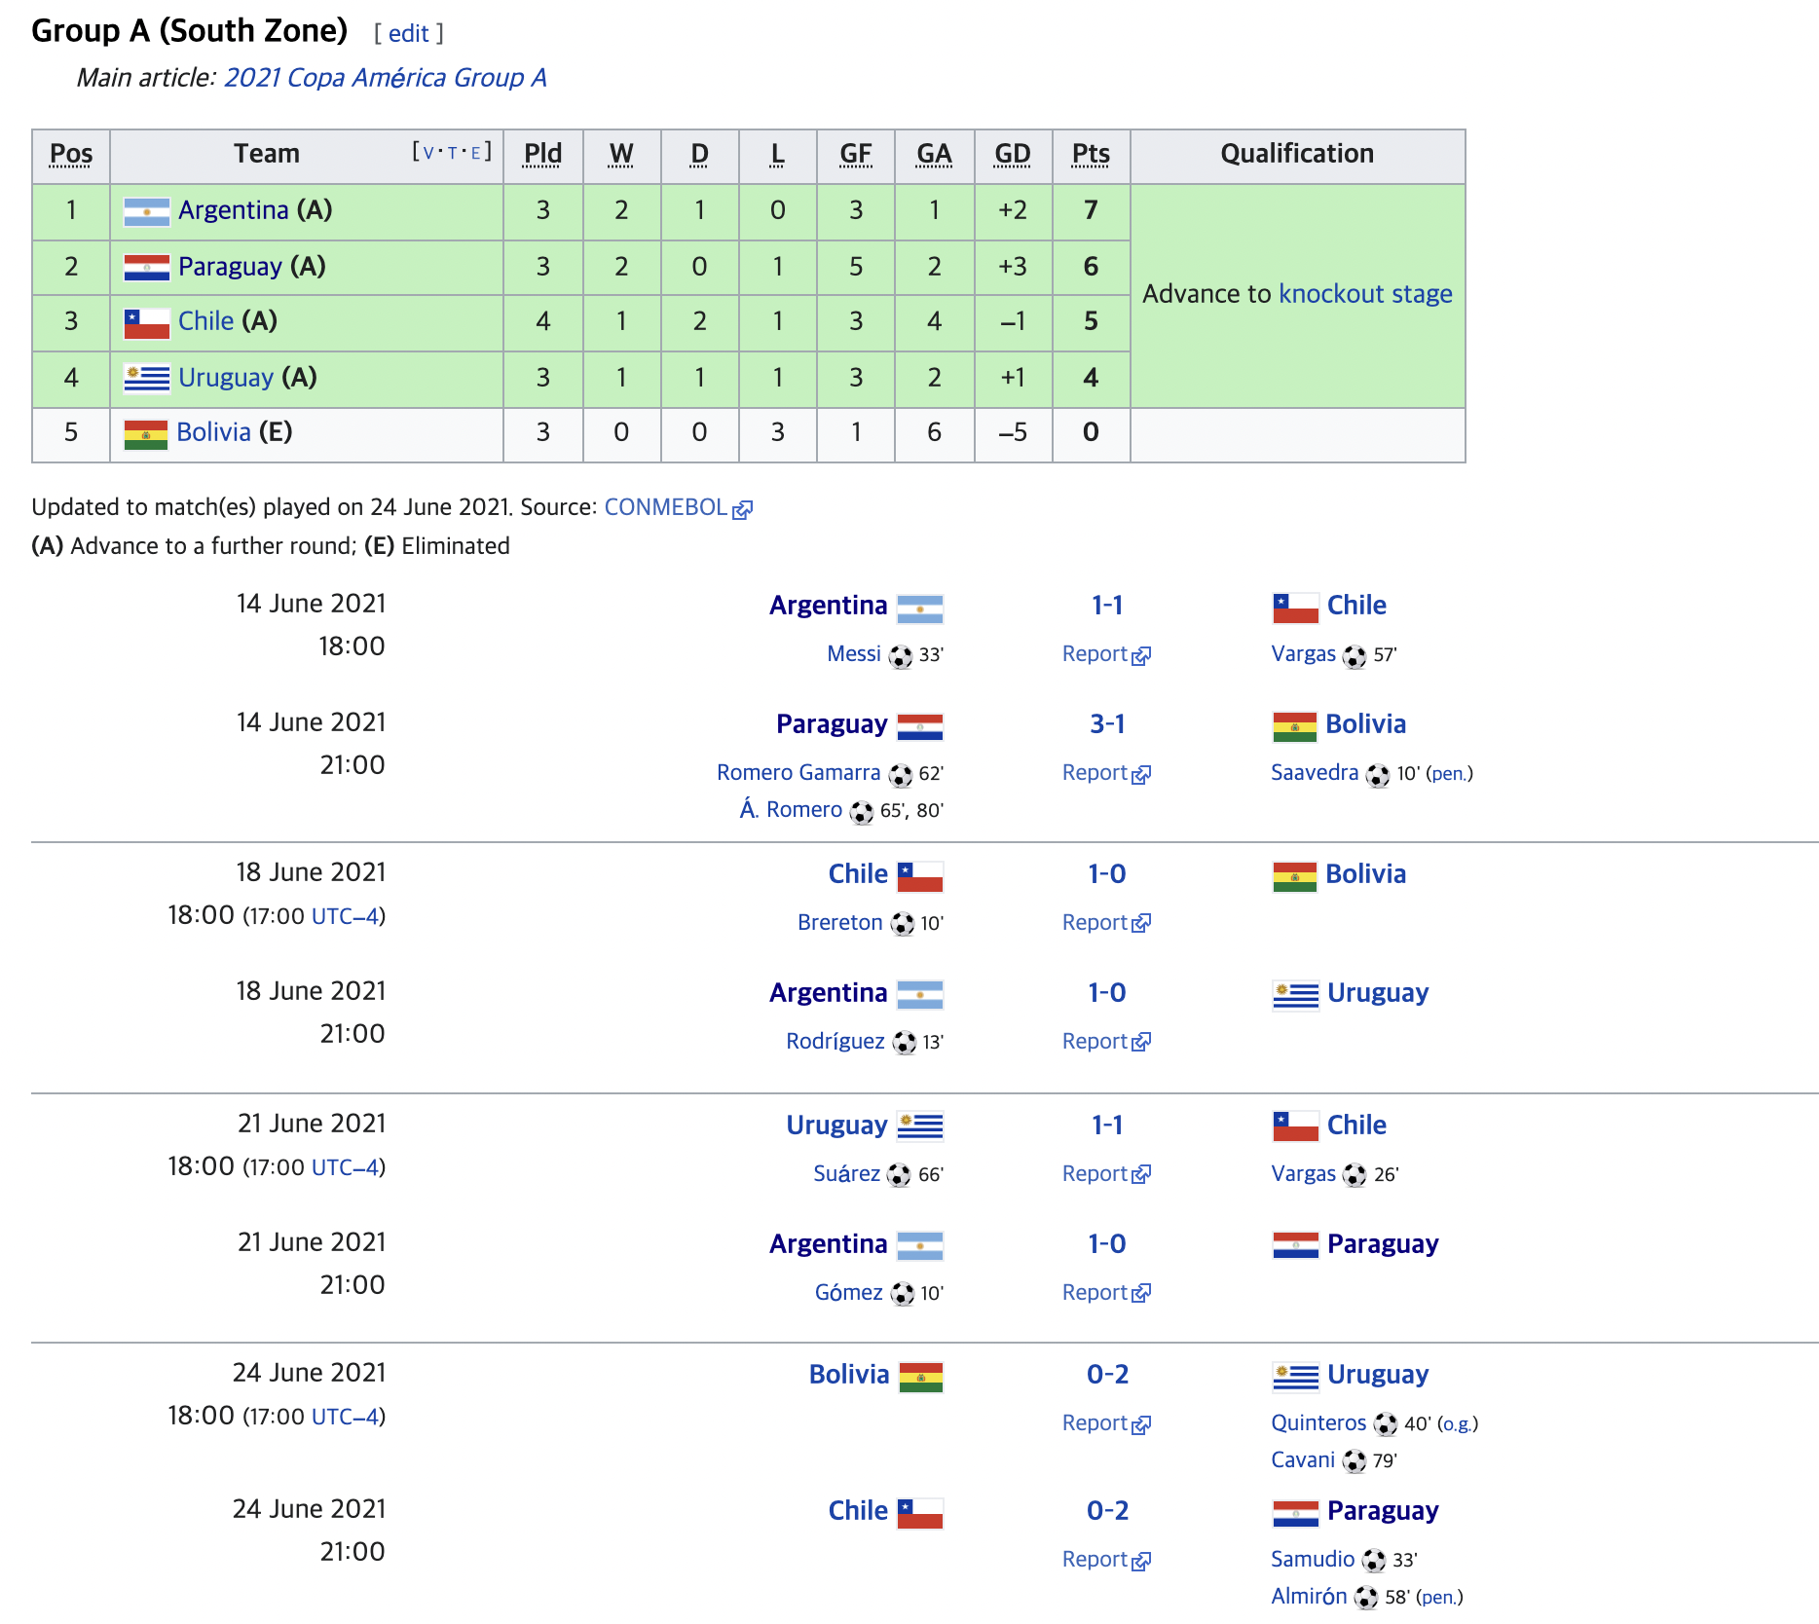Image resolution: width=1819 pixels, height=1624 pixels.
Task: Click the Argentina flag icon in standings table
Action: (147, 211)
